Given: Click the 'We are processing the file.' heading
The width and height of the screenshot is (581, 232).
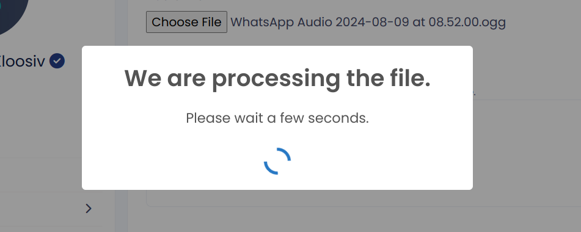Looking at the screenshot, I should [x=277, y=78].
